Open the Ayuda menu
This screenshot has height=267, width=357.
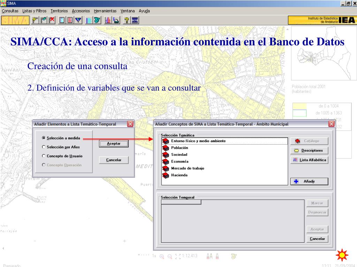coord(144,11)
